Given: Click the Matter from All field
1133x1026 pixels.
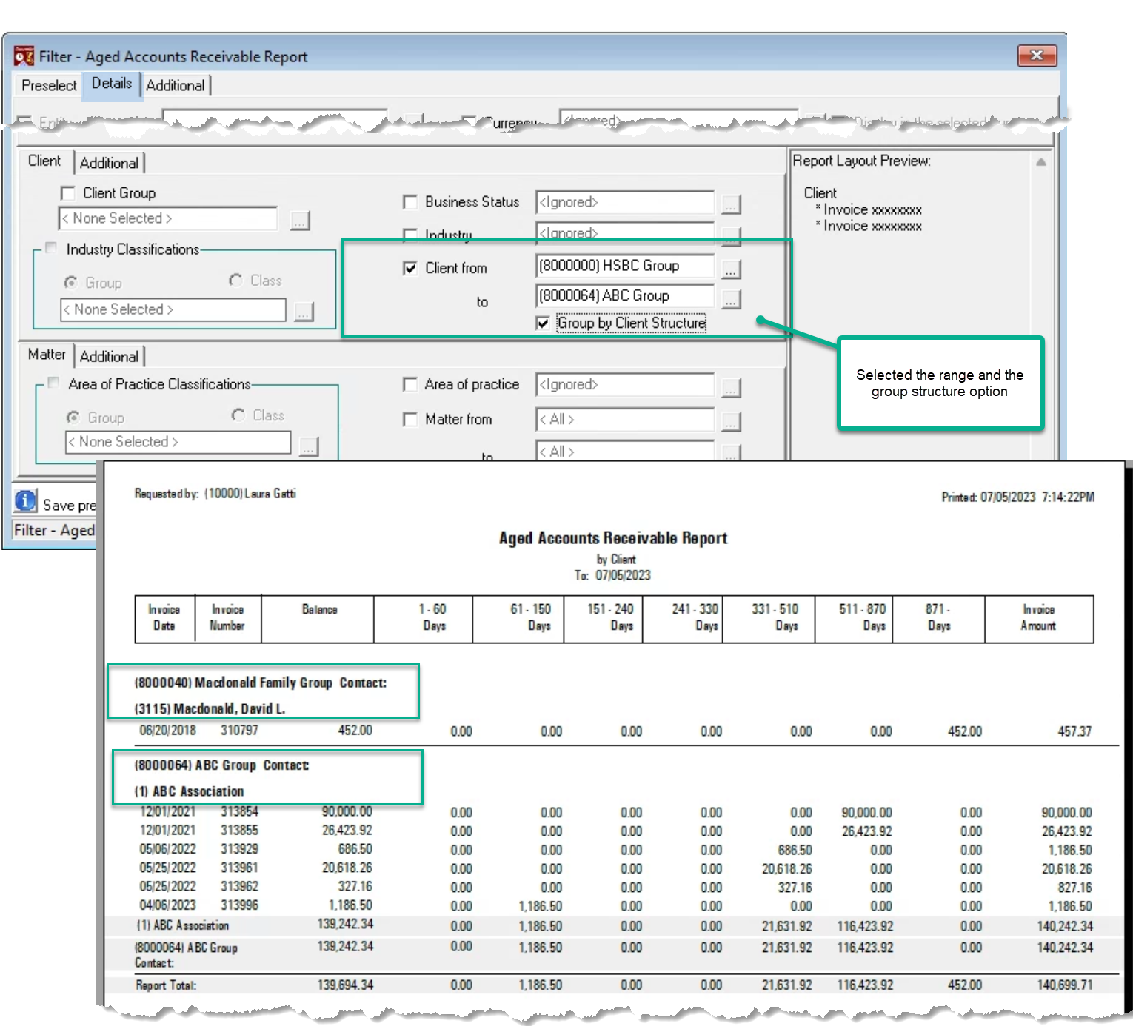Looking at the screenshot, I should 625,419.
